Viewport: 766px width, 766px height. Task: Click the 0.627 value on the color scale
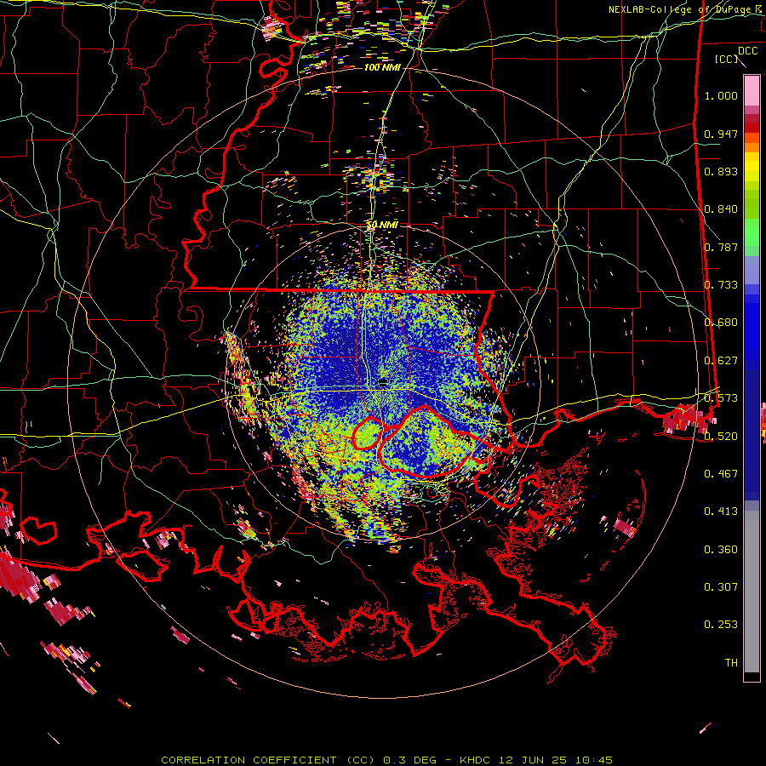click(x=721, y=361)
